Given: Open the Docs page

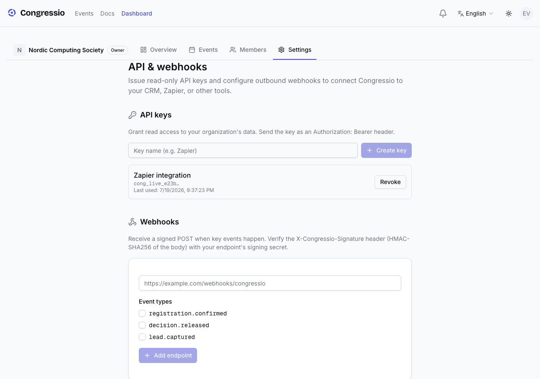Looking at the screenshot, I should pyautogui.click(x=108, y=13).
